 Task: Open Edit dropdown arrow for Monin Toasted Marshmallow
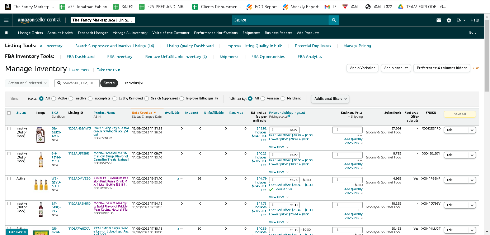click(x=472, y=155)
